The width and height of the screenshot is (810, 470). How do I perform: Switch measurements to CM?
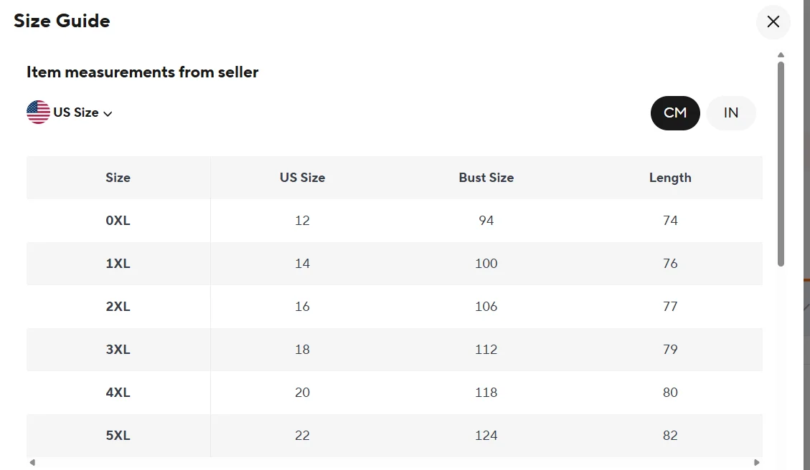[x=675, y=112]
